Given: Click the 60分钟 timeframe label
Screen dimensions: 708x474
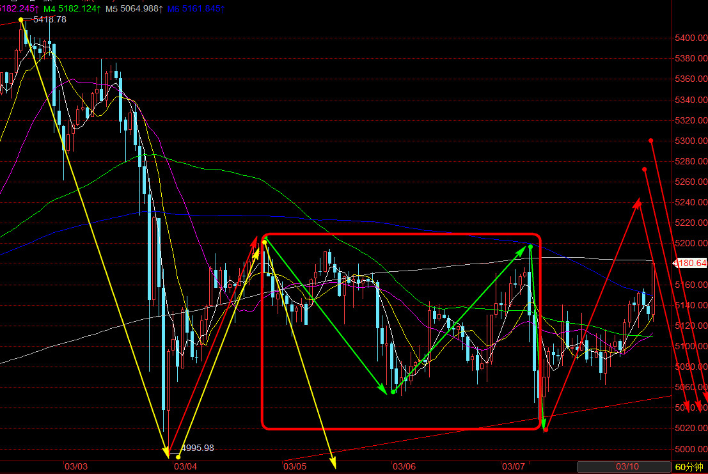Looking at the screenshot, I should [x=690, y=468].
